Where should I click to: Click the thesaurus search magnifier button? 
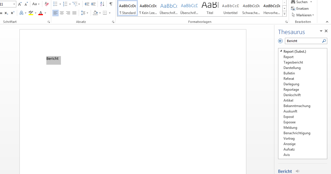324,41
